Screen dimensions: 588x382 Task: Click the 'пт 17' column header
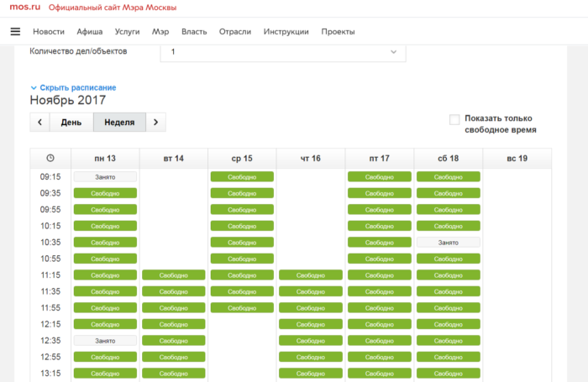[379, 159]
